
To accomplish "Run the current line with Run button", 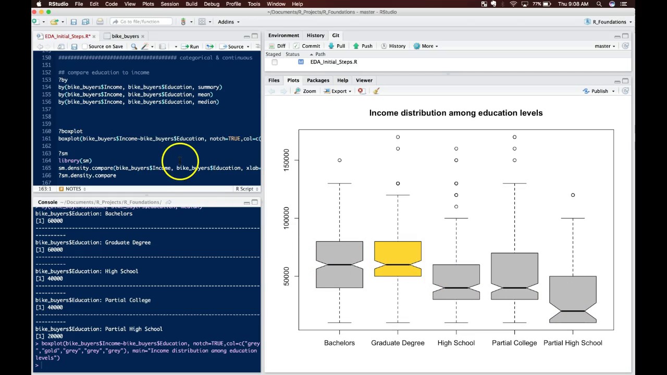I will pos(190,46).
